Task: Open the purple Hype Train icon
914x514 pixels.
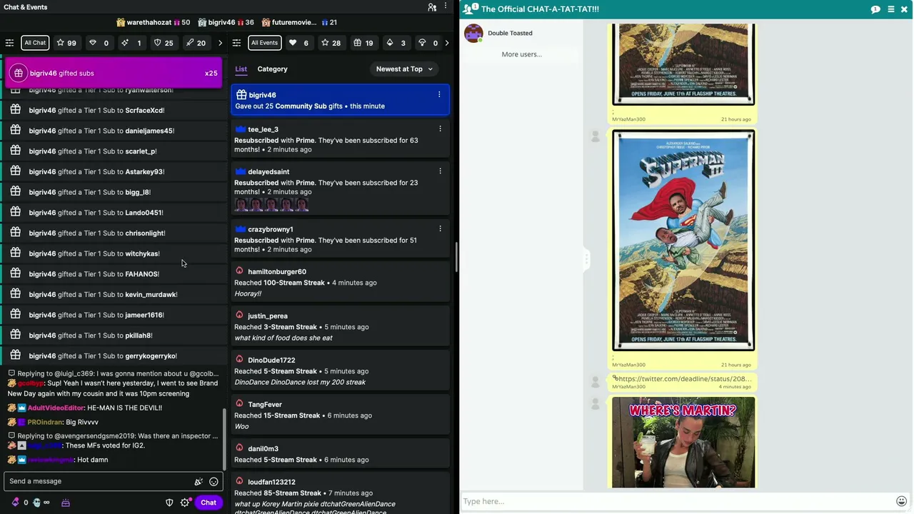Action: click(66, 503)
